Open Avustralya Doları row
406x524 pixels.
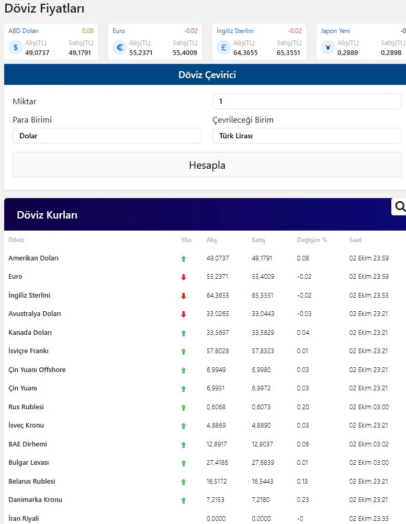[35, 313]
